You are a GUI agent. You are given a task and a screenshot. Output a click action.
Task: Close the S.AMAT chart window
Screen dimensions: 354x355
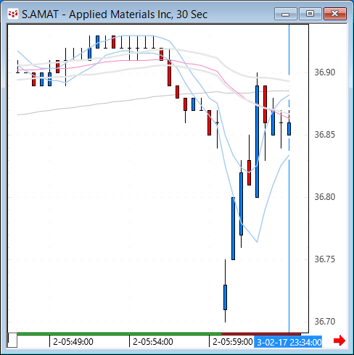[x=335, y=14]
